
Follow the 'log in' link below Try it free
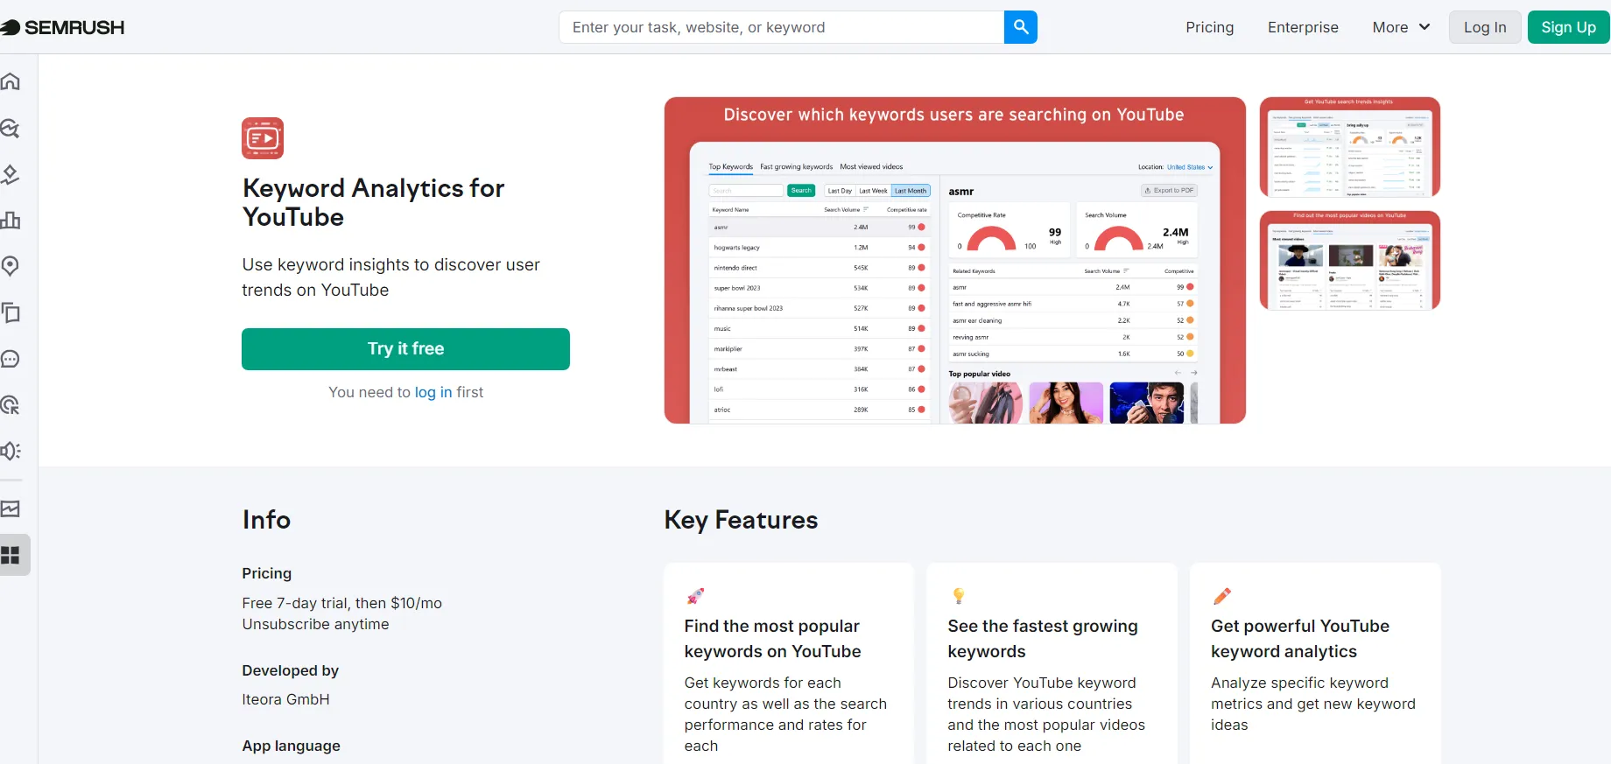(433, 392)
